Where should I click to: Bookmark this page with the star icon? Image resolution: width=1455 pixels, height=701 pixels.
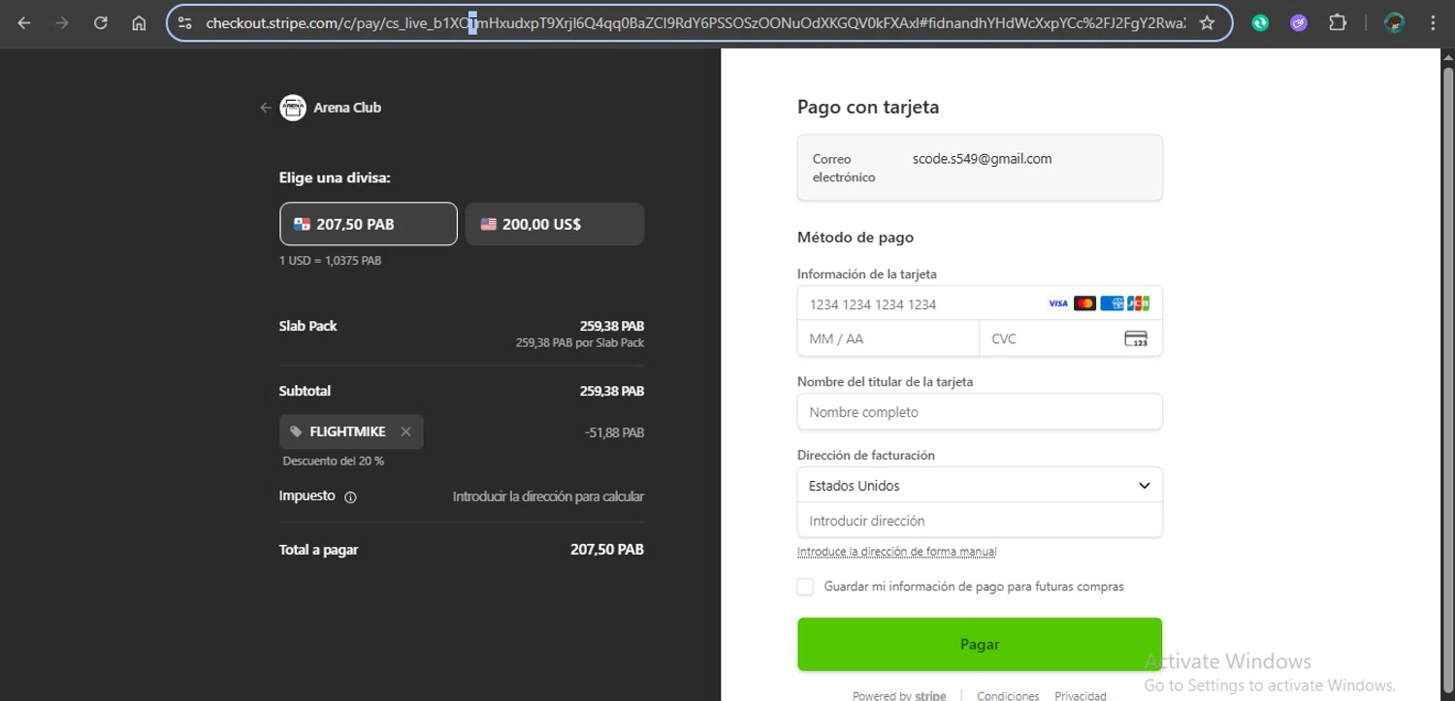click(1207, 23)
